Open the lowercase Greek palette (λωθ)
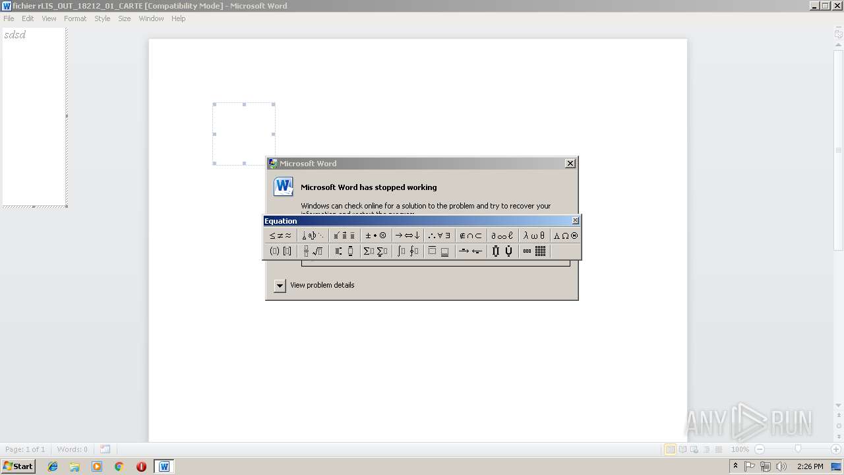 [534, 236]
